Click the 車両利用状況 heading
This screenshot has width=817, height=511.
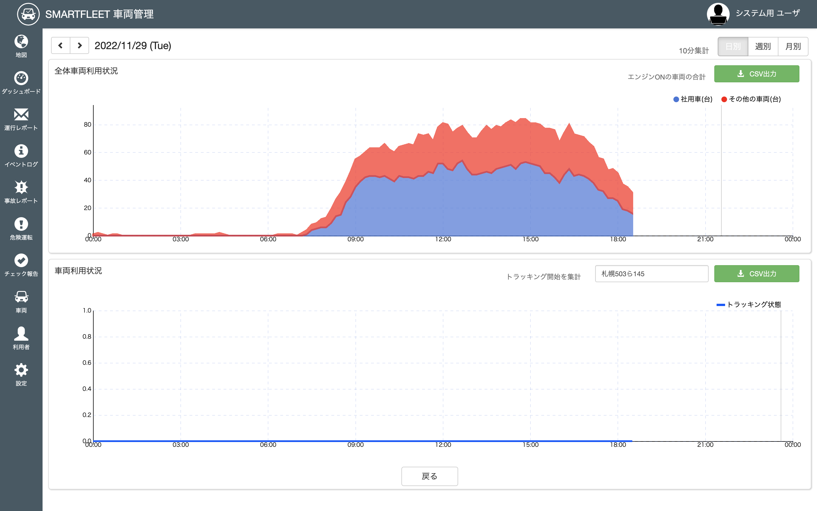point(78,271)
